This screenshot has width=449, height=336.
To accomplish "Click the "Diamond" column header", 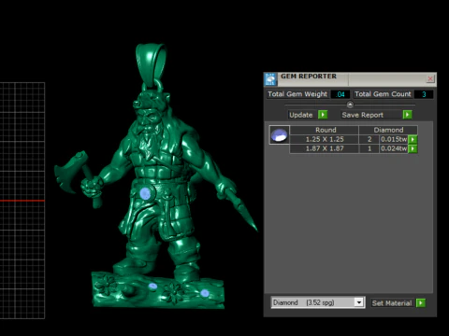I will [x=388, y=130].
